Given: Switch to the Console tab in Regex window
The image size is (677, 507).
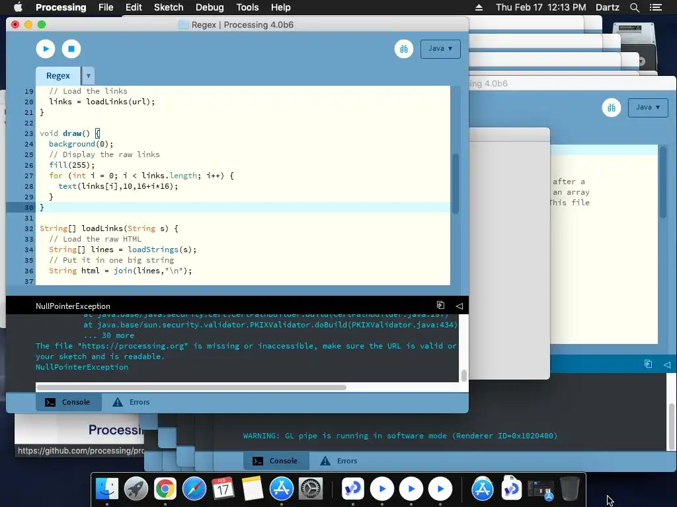Looking at the screenshot, I should pos(69,402).
